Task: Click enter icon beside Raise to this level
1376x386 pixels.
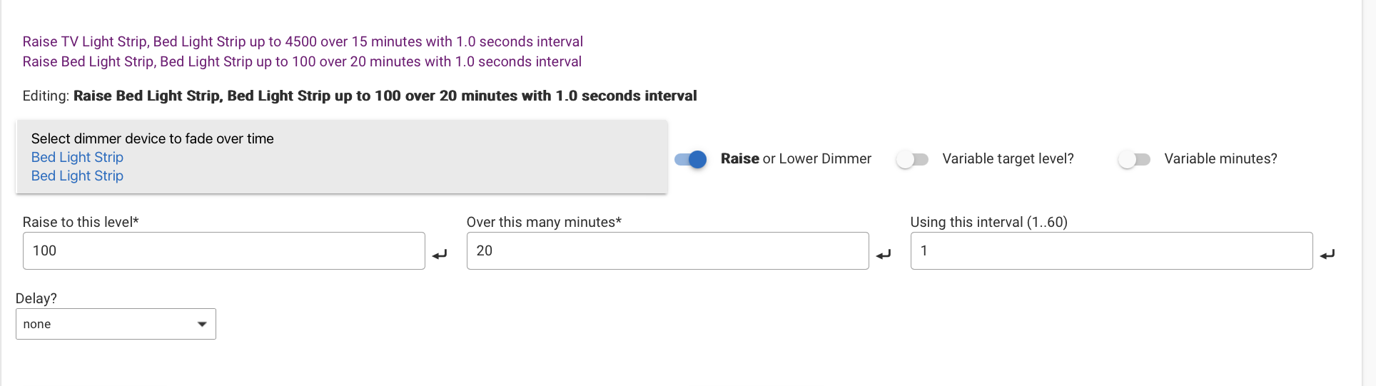Action: [440, 254]
